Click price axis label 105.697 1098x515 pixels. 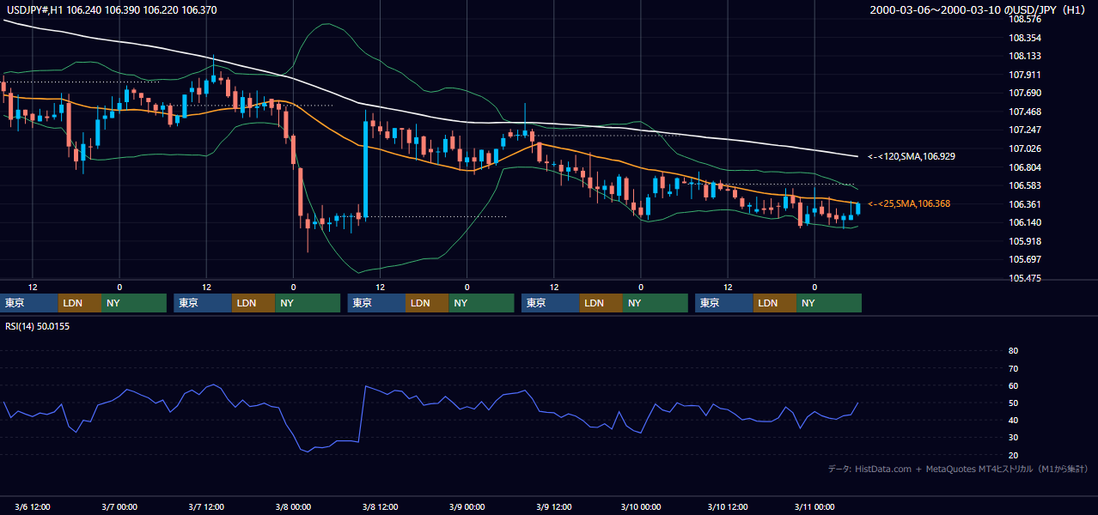1025,259
